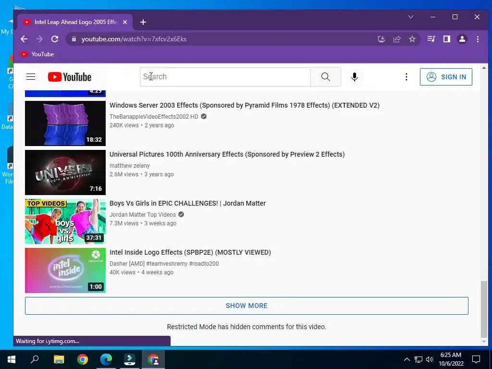
Task: Open Windows Server 2003 Effects video title
Action: tap(245, 105)
